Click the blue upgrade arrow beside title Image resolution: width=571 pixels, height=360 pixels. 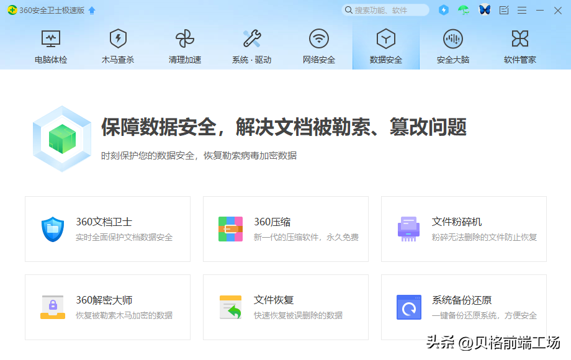[x=92, y=10]
